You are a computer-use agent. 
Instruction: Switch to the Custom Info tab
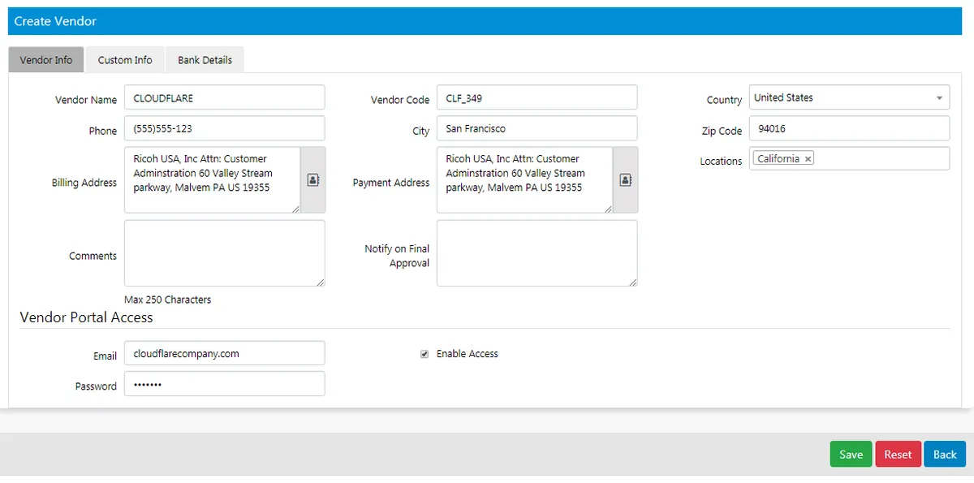coord(125,60)
